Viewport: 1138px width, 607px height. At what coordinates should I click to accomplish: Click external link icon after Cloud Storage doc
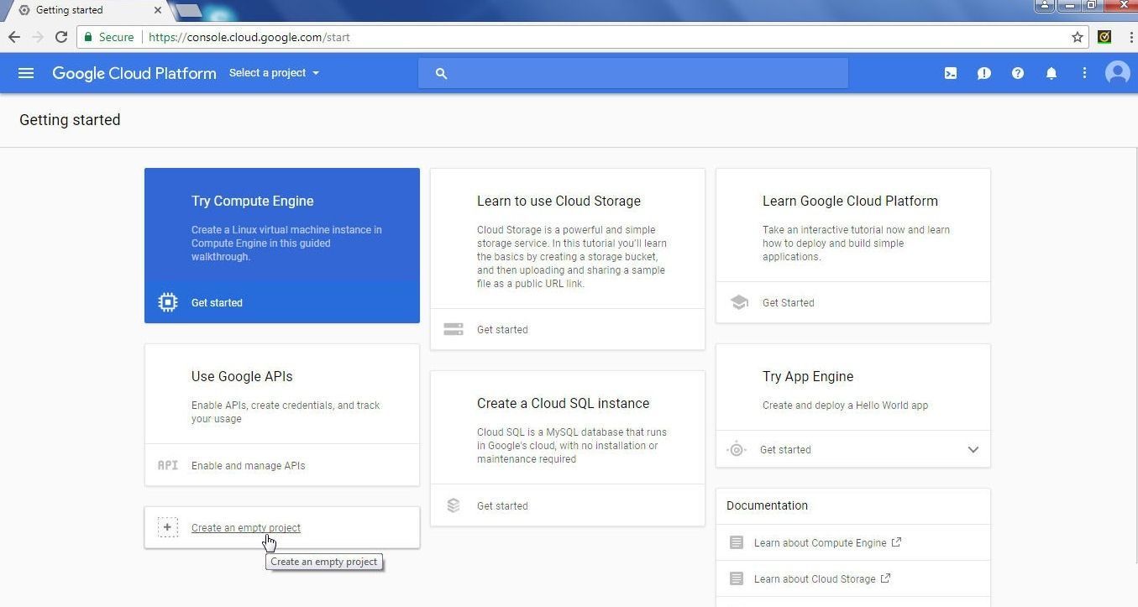tap(885, 578)
